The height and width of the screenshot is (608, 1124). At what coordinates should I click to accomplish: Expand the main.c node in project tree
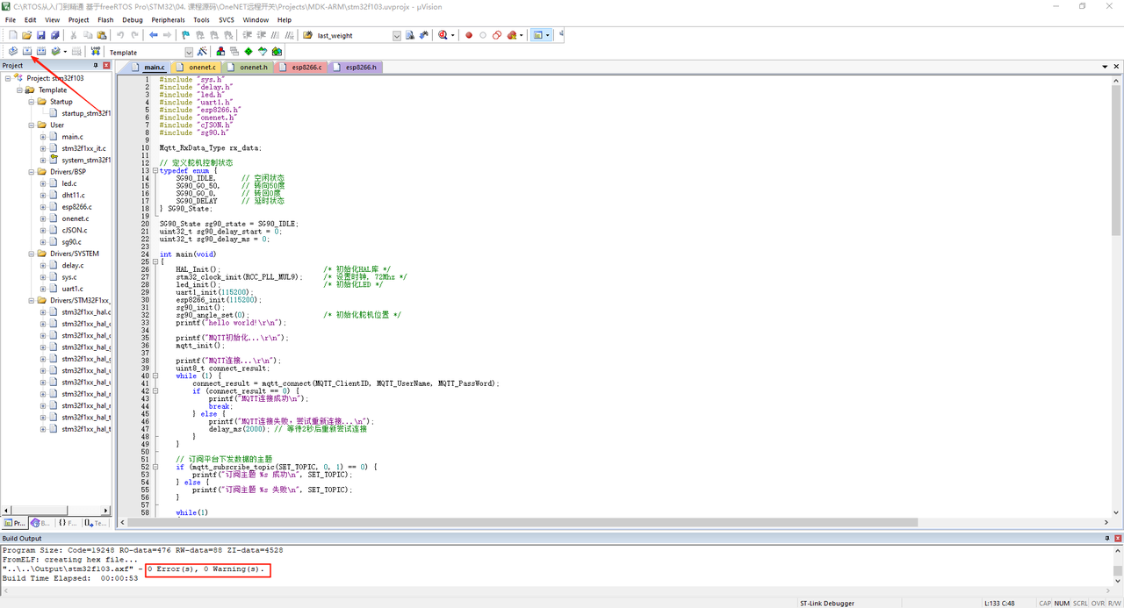pyautogui.click(x=42, y=137)
